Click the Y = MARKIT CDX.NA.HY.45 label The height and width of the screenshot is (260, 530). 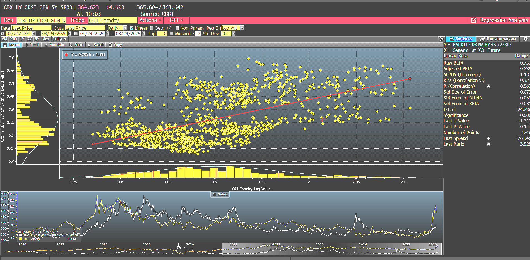click(x=478, y=45)
